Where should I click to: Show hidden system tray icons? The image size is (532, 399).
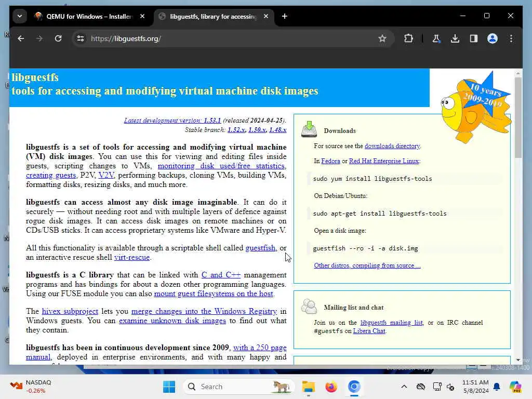pos(404,387)
